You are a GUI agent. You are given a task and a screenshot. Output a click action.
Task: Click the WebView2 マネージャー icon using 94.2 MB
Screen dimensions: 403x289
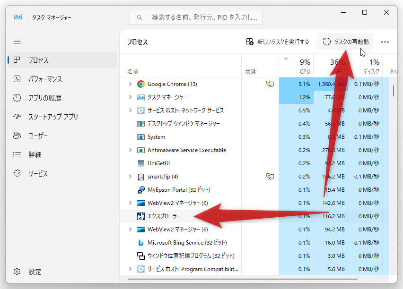pos(141,229)
